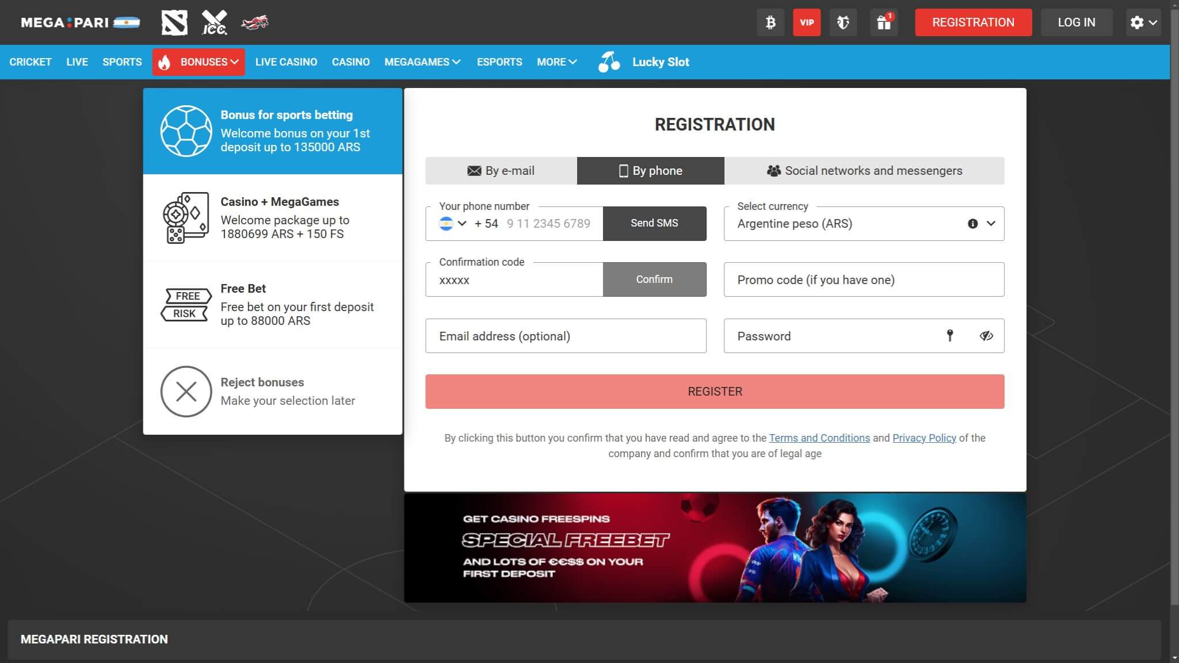This screenshot has width=1179, height=663.
Task: Toggle password visibility eye icon
Action: tap(986, 336)
